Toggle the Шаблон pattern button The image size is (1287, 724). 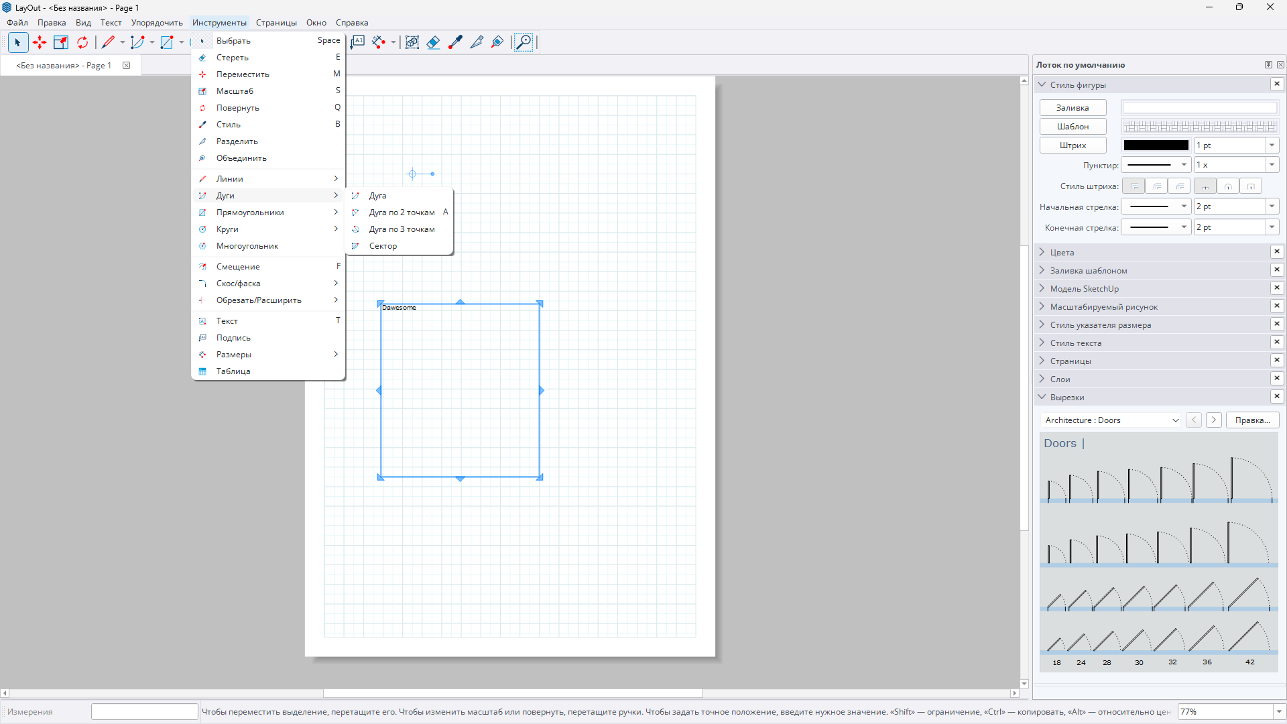pos(1072,127)
